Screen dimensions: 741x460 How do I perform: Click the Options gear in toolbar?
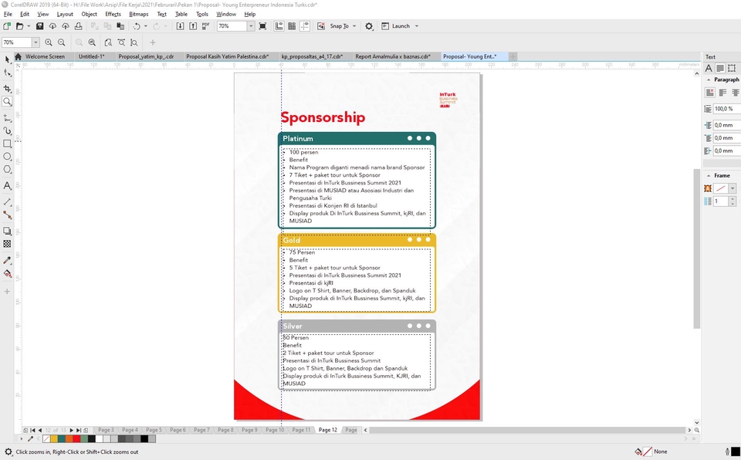(369, 26)
